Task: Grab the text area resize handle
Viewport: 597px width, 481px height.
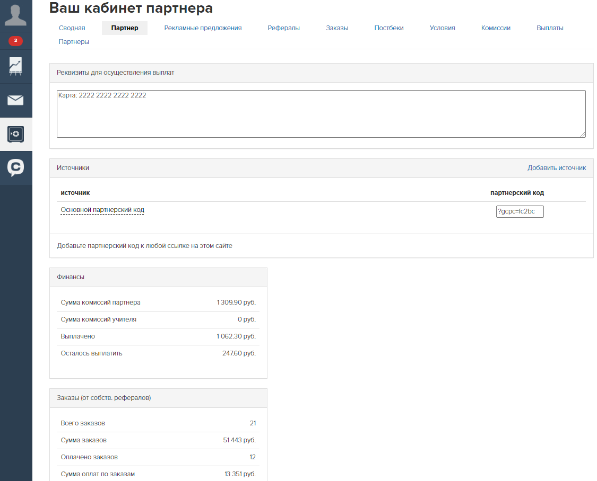Action: click(x=583, y=134)
